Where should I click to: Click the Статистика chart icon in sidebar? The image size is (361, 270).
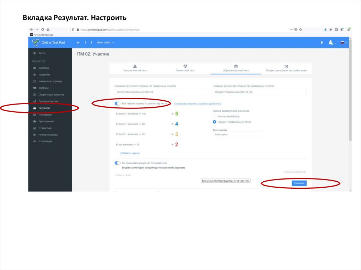(x=35, y=128)
